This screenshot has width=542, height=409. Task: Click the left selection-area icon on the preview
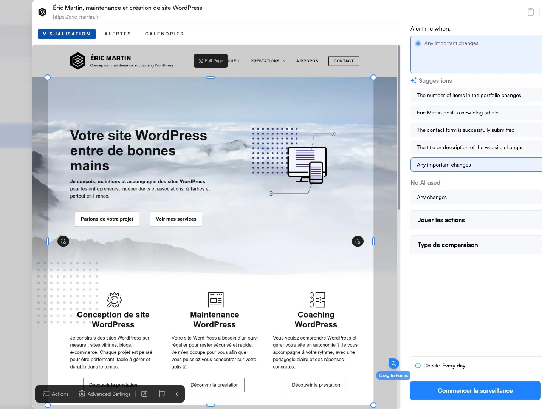pos(63,241)
